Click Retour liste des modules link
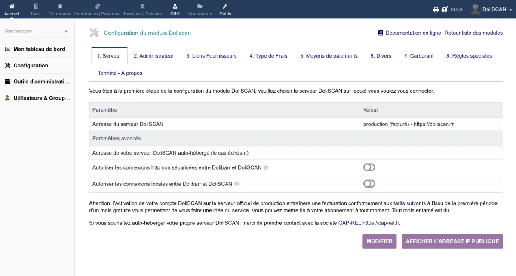 473,33
